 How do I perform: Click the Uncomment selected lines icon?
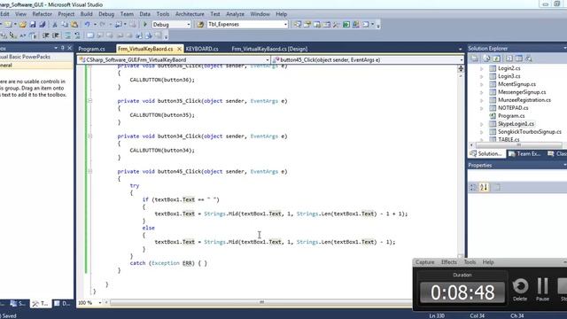coord(77,35)
